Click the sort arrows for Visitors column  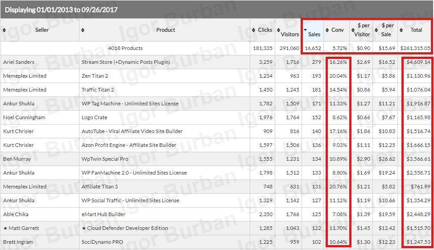pyautogui.click(x=278, y=30)
